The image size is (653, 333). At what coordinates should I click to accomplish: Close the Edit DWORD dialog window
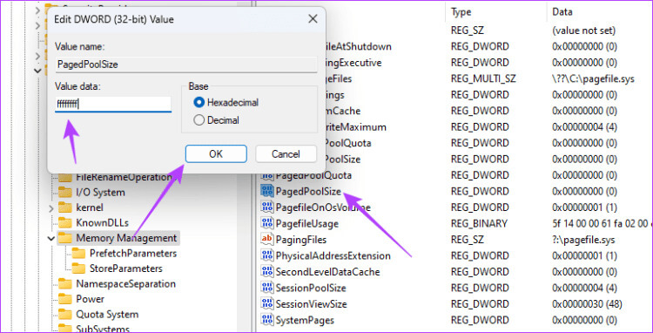click(313, 19)
